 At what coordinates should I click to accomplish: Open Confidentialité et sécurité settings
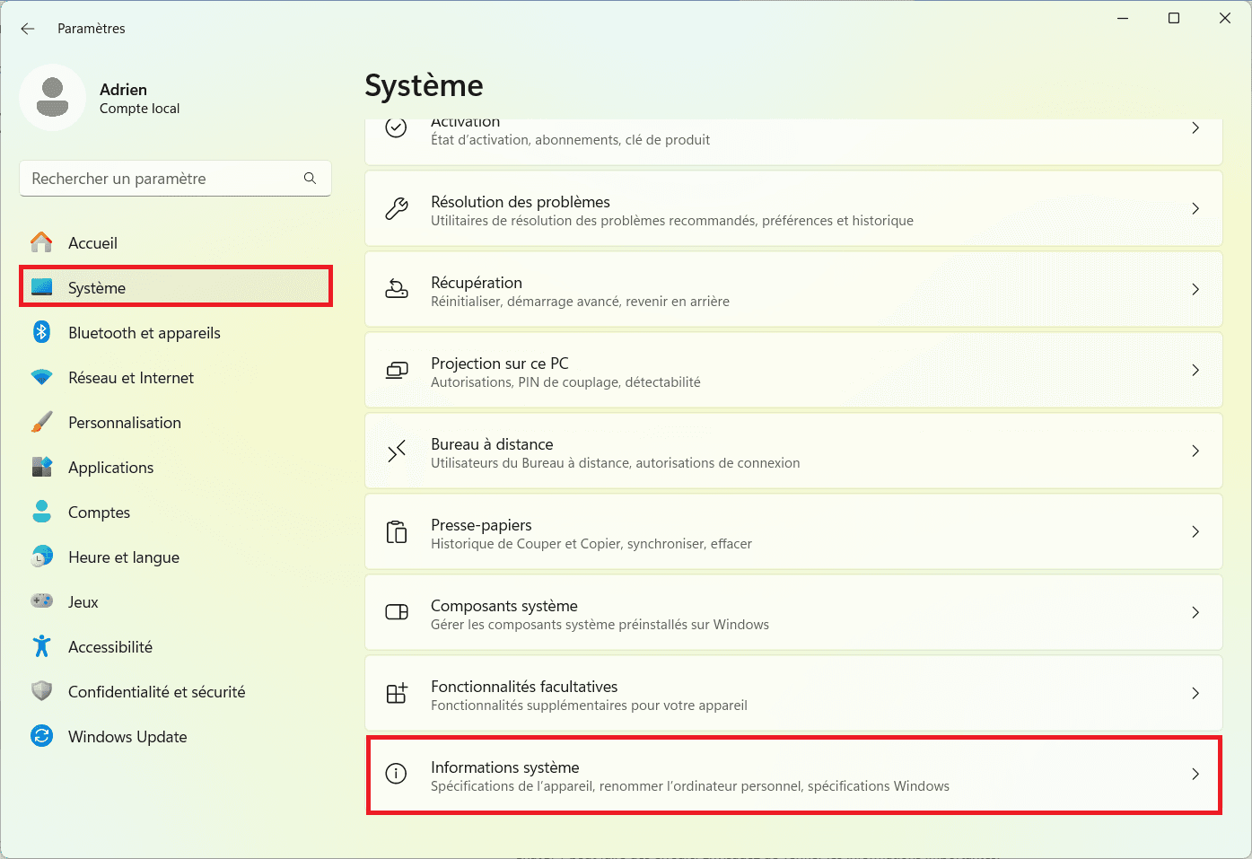(x=175, y=691)
